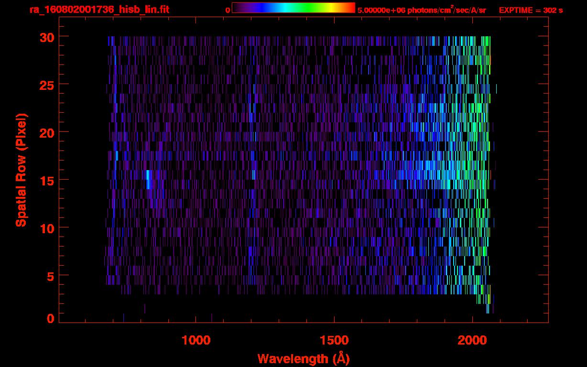Click the EXPTIME = 302 s text
The height and width of the screenshot is (367, 587).
point(531,10)
